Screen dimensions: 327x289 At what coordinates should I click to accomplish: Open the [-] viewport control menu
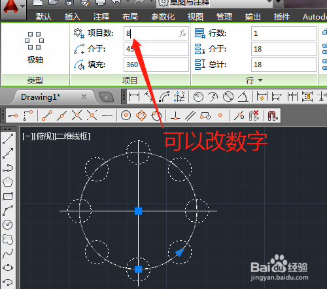[27, 136]
